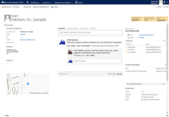Add a recent opportunity with plus icon
The width and height of the screenshot is (169, 117).
pos(165,65)
